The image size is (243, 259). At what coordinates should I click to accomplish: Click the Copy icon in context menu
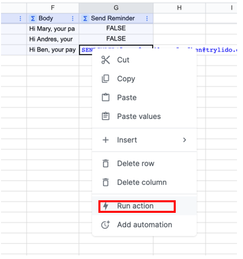pyautogui.click(x=105, y=79)
